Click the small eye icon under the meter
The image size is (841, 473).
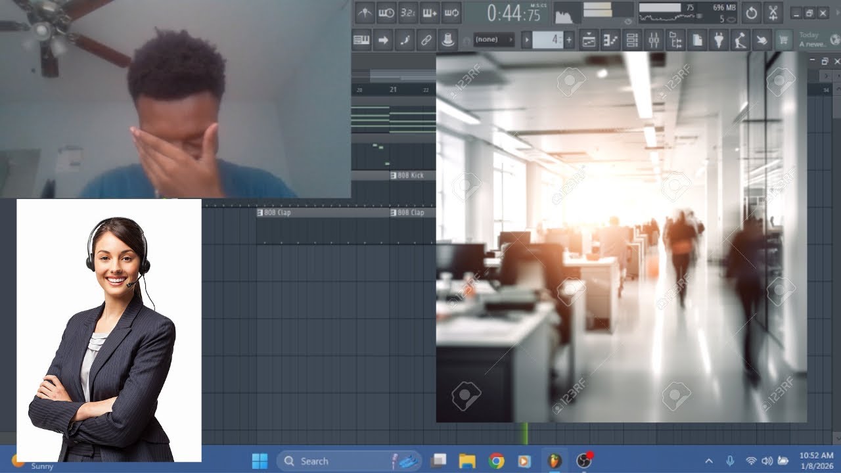pyautogui.click(x=629, y=21)
